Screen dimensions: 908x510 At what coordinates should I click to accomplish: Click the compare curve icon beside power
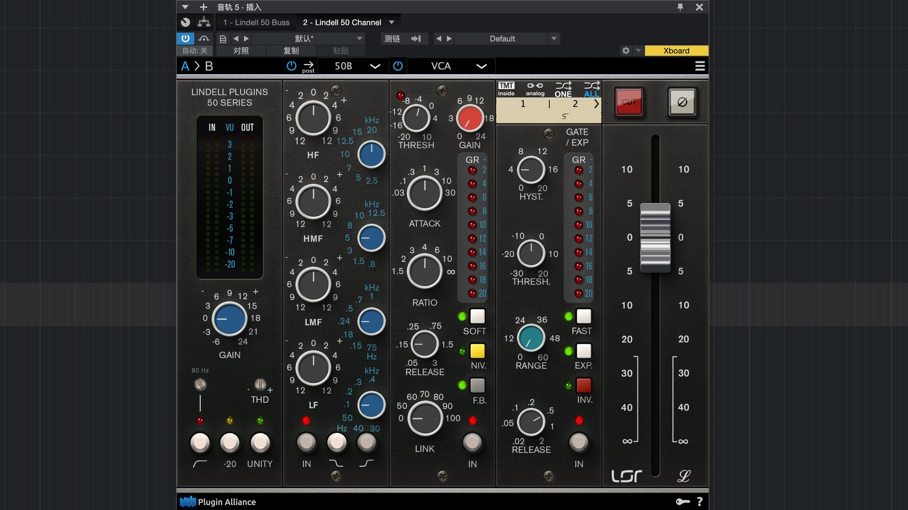204,38
